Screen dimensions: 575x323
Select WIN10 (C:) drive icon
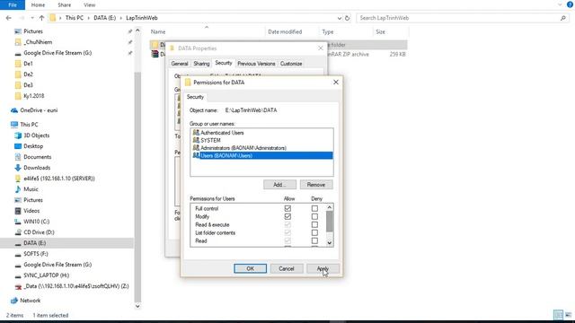[18, 222]
